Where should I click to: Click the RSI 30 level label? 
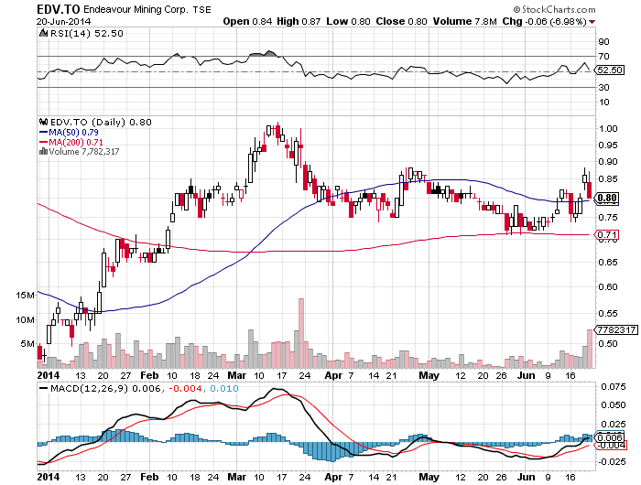604,87
